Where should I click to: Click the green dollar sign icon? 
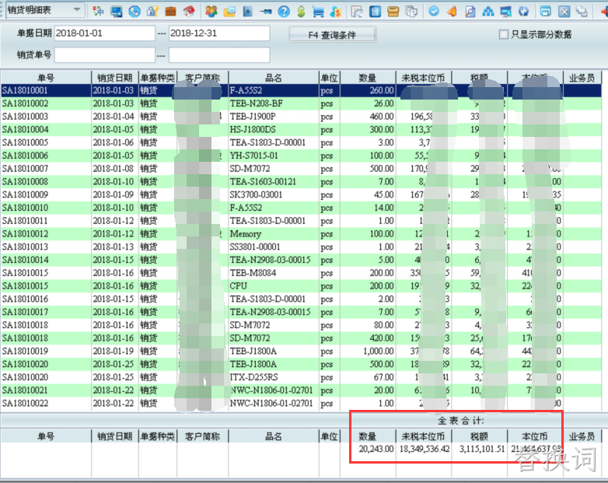[x=301, y=12]
